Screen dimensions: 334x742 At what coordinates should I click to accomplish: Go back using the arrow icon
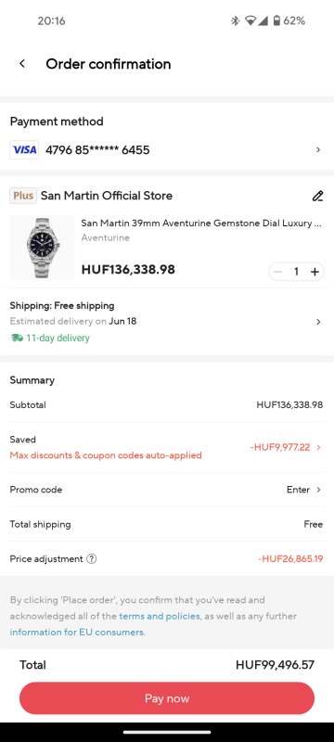pyautogui.click(x=22, y=64)
